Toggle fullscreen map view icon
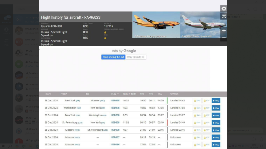The width and height of the screenshot is (266, 149). tap(224, 16)
